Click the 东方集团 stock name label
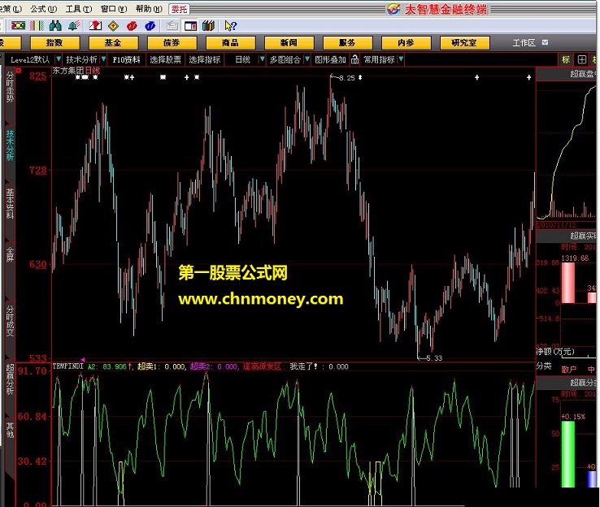The width and height of the screenshot is (600, 507). point(68,71)
